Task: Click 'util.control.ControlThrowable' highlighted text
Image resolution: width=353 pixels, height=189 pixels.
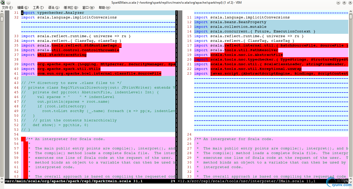Action: pyautogui.click(x=85, y=50)
